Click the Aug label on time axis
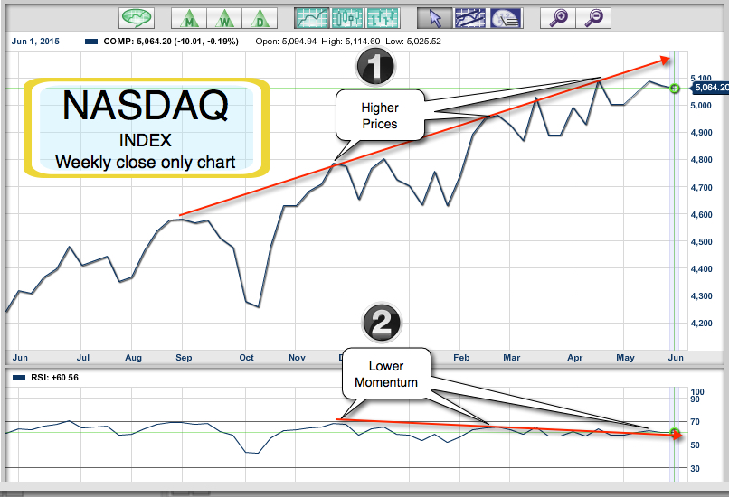This screenshot has width=729, height=497. [134, 358]
